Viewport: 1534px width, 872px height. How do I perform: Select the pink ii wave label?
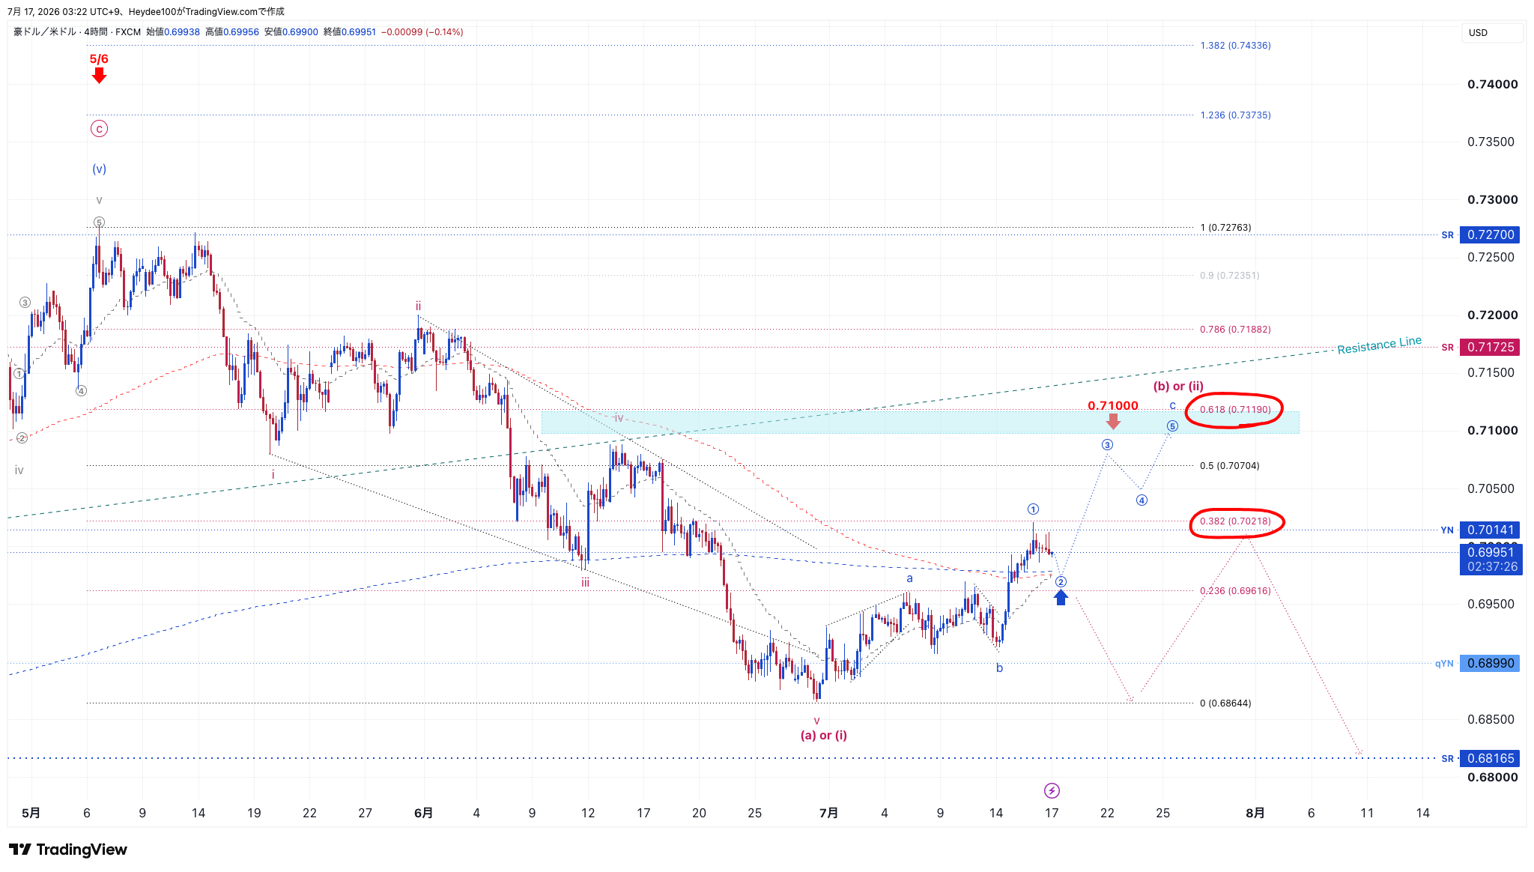coord(418,306)
